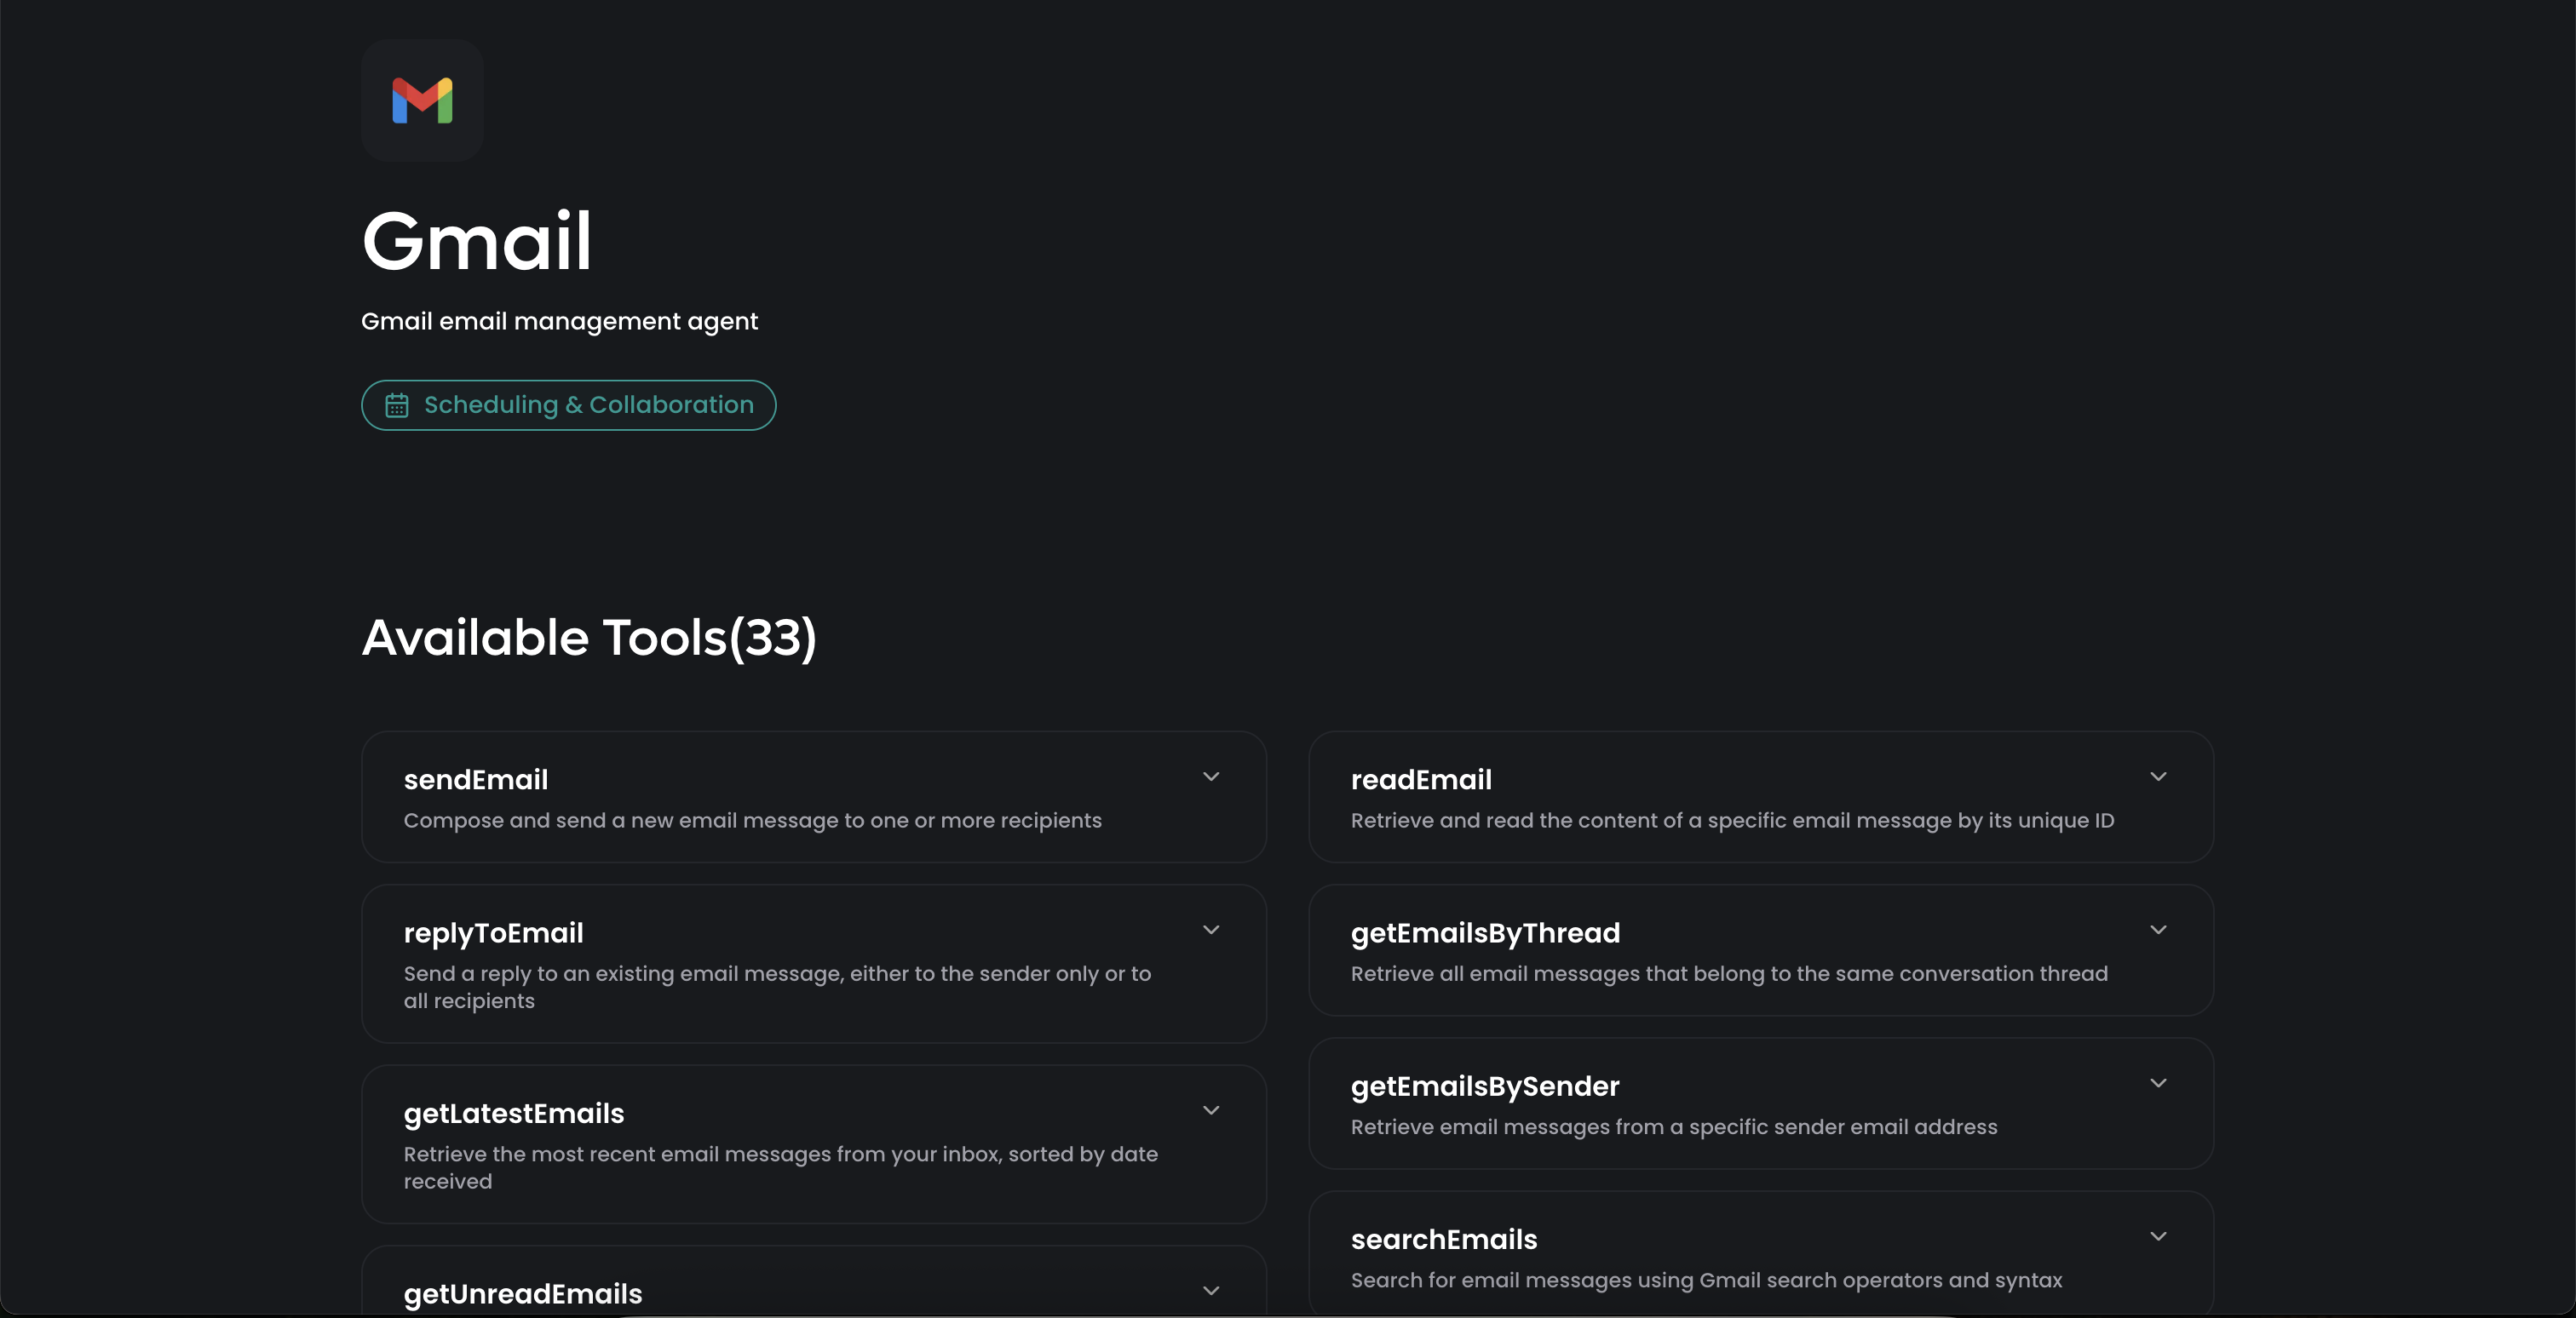Image resolution: width=2576 pixels, height=1318 pixels.
Task: Select the replyToEmail tool title
Action: [493, 932]
